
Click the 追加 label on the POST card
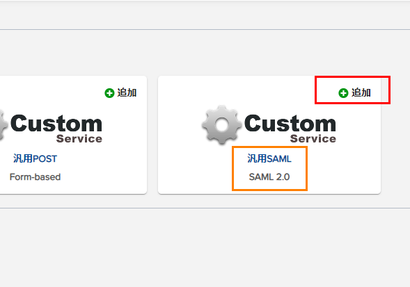click(x=127, y=92)
